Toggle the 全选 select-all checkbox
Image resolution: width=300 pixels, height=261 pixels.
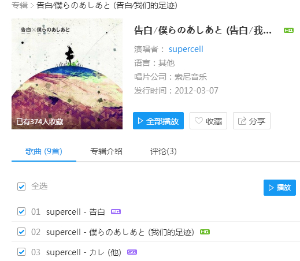[21, 187]
